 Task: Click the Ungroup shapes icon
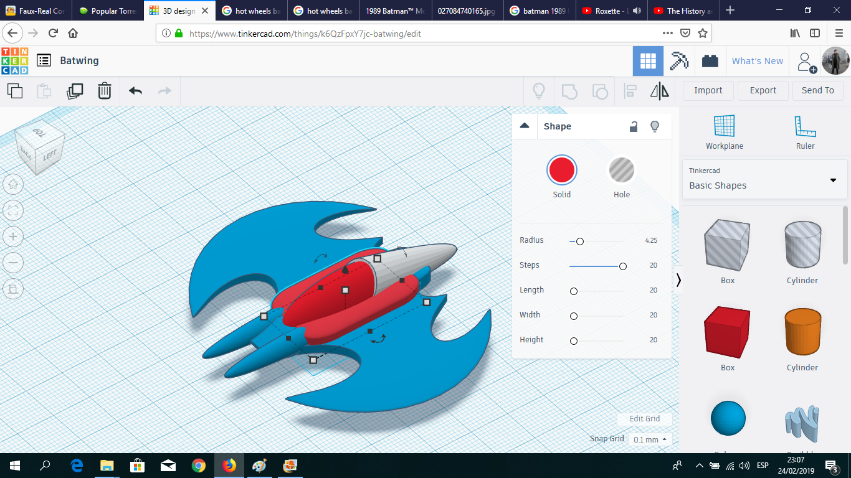599,91
